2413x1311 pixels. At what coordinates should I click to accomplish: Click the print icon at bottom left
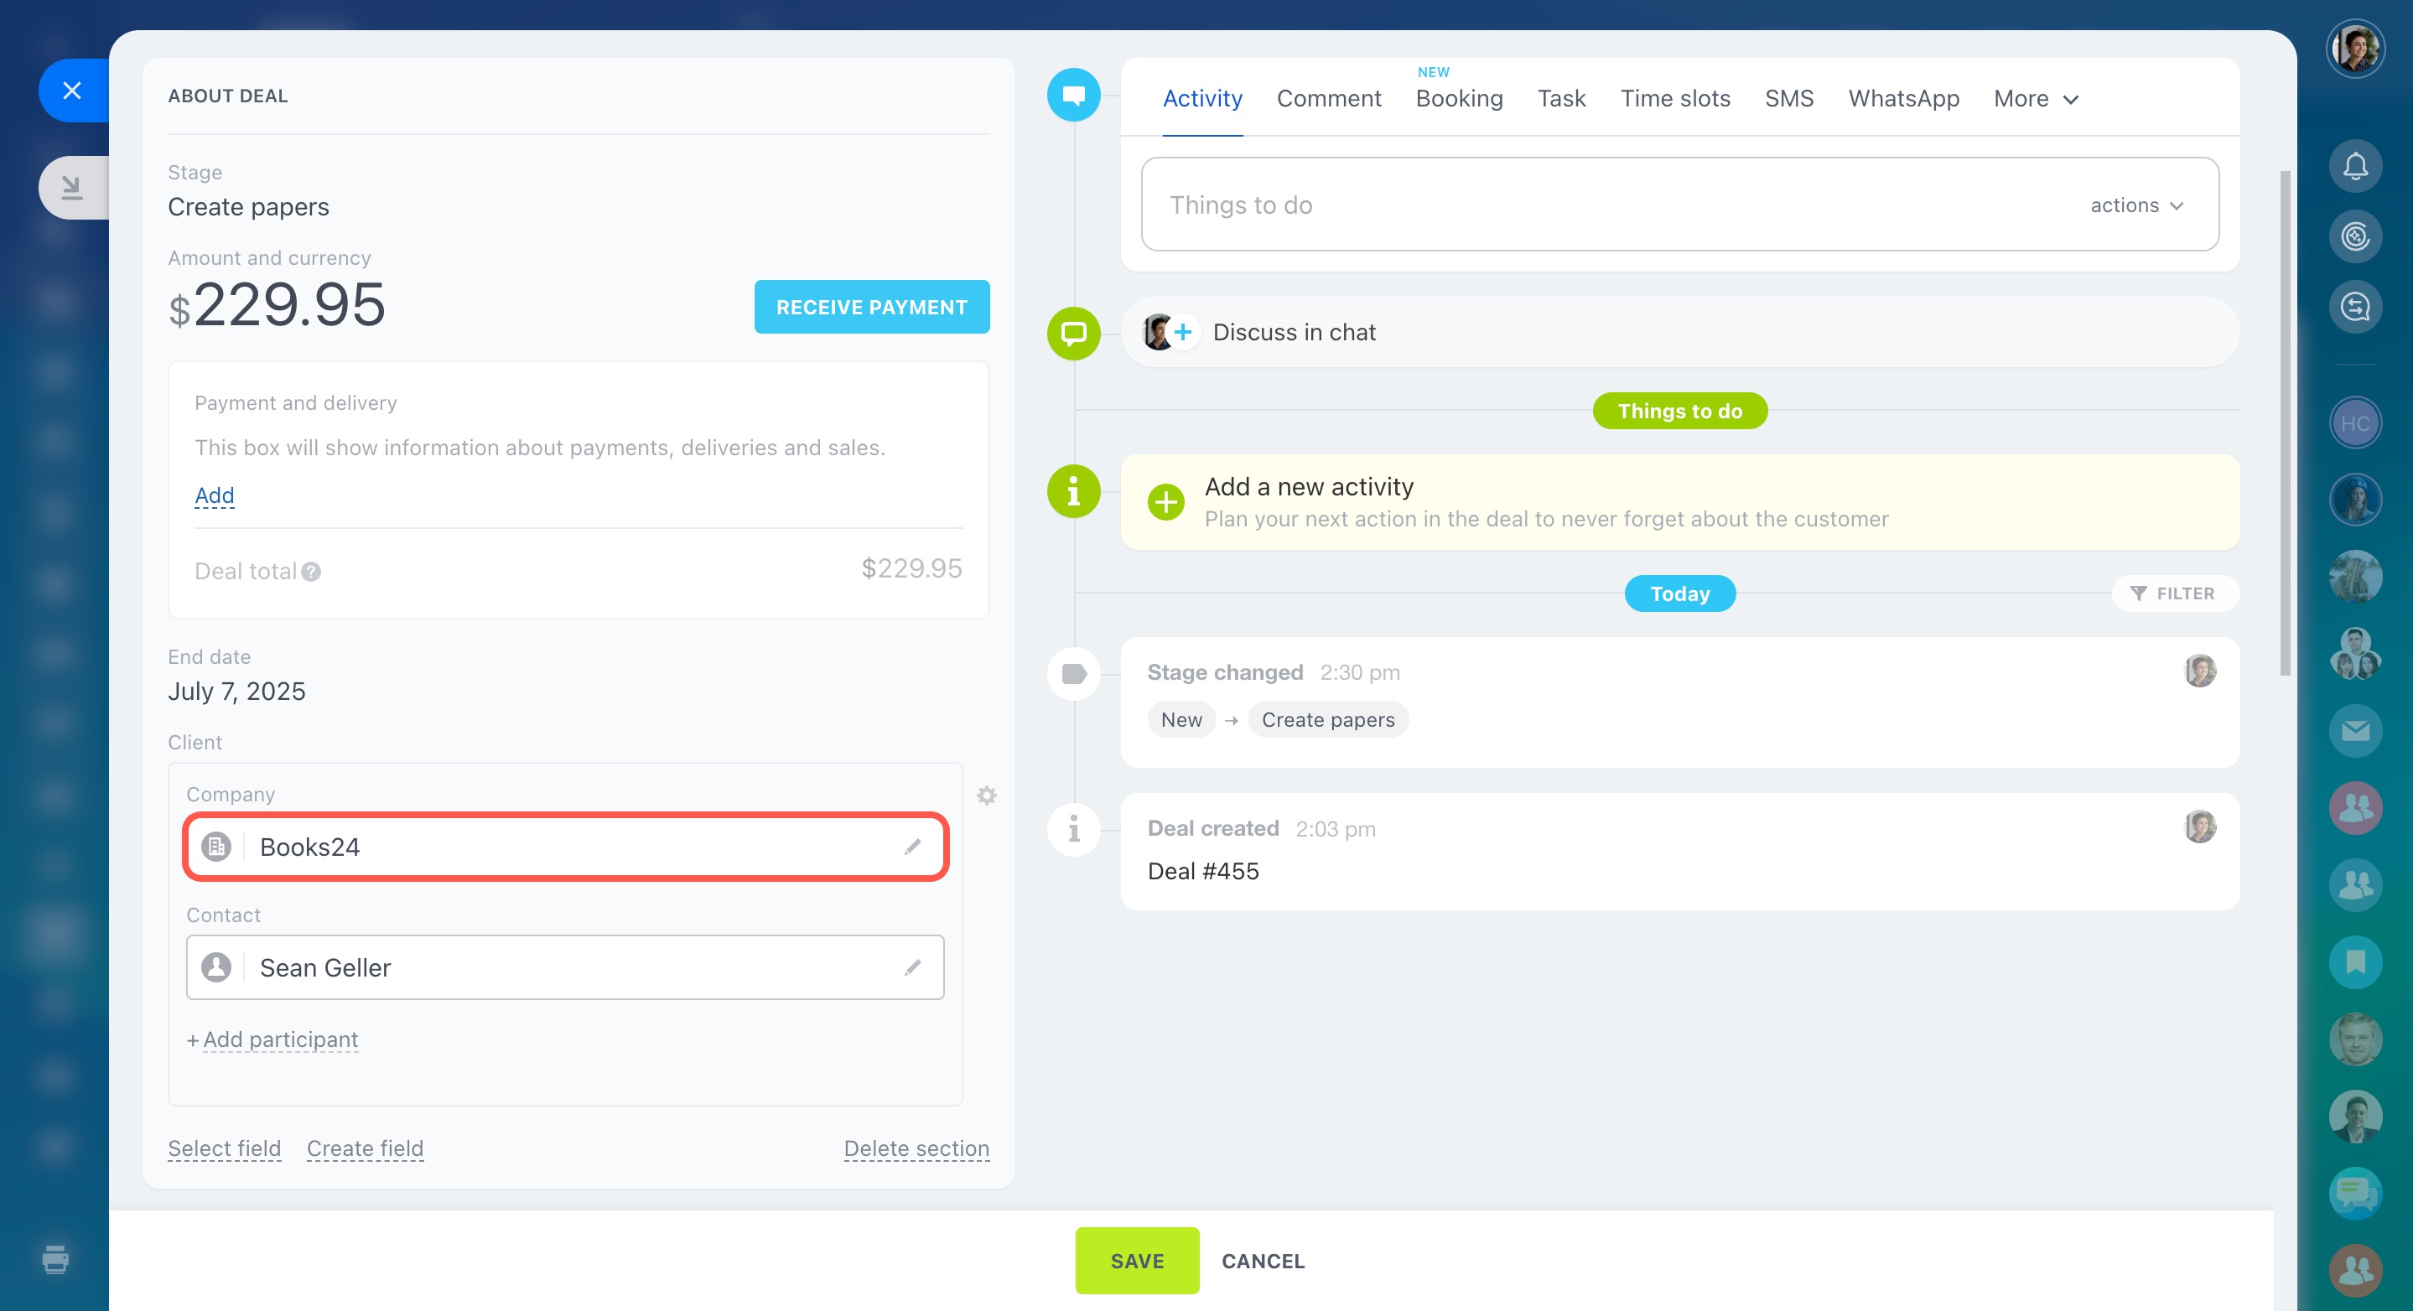point(55,1258)
